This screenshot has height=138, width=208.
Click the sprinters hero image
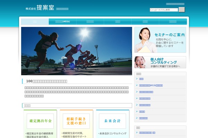[x=77, y=51]
